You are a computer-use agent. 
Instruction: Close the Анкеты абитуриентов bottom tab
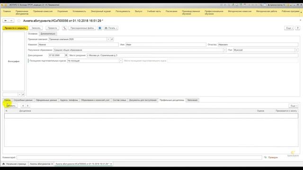(52, 164)
